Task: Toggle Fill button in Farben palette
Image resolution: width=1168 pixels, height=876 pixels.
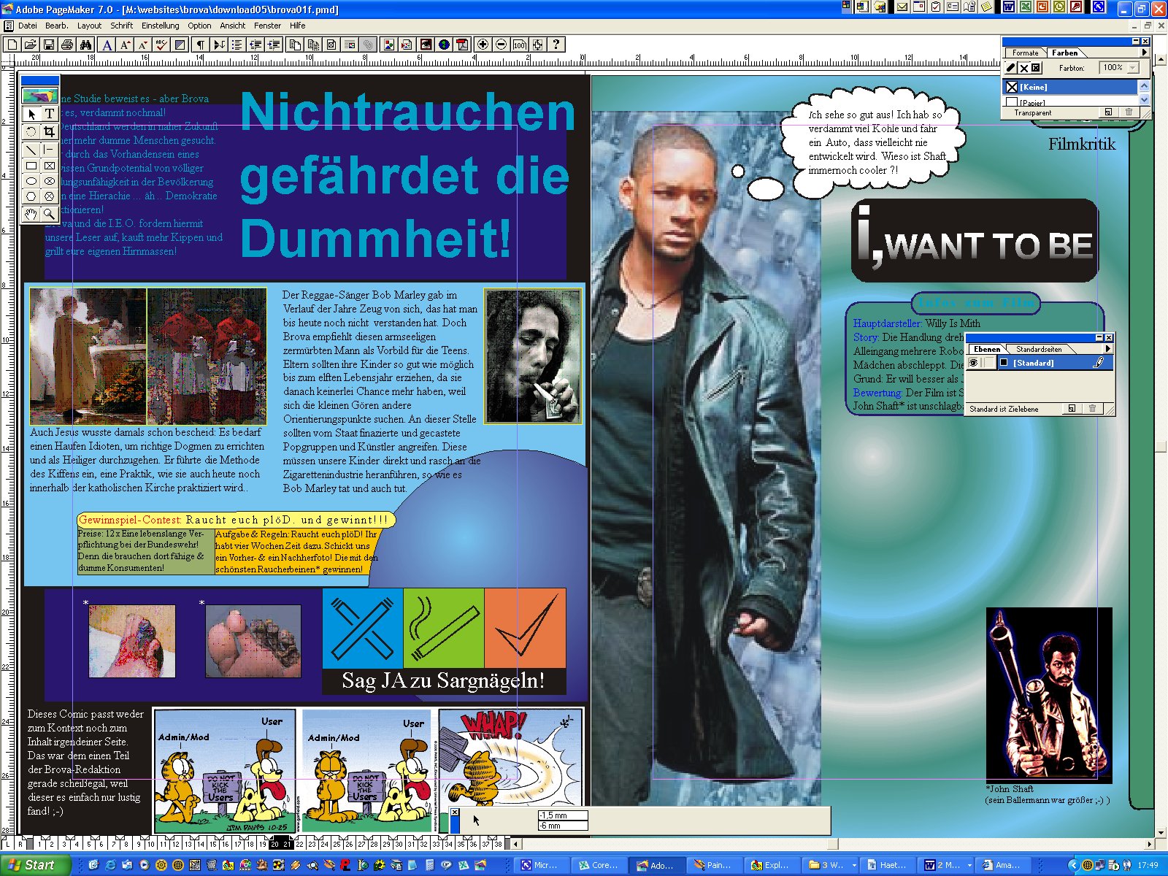Action: pyautogui.click(x=1023, y=68)
